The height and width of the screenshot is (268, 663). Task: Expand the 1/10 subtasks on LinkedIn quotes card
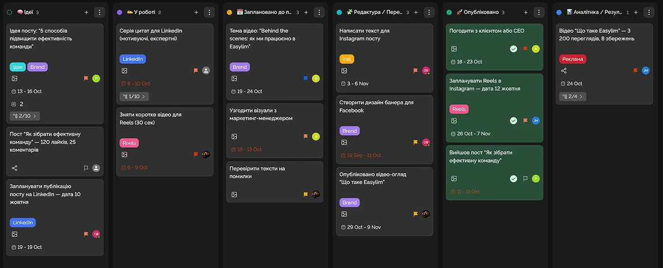tap(133, 97)
